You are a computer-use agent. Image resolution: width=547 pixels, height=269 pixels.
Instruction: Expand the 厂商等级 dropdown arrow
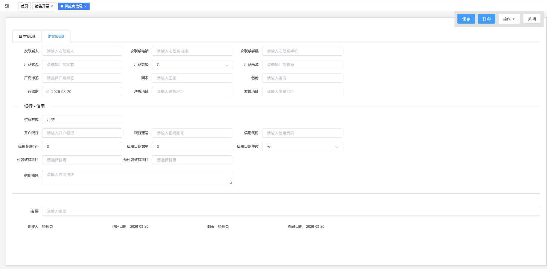tap(227, 65)
